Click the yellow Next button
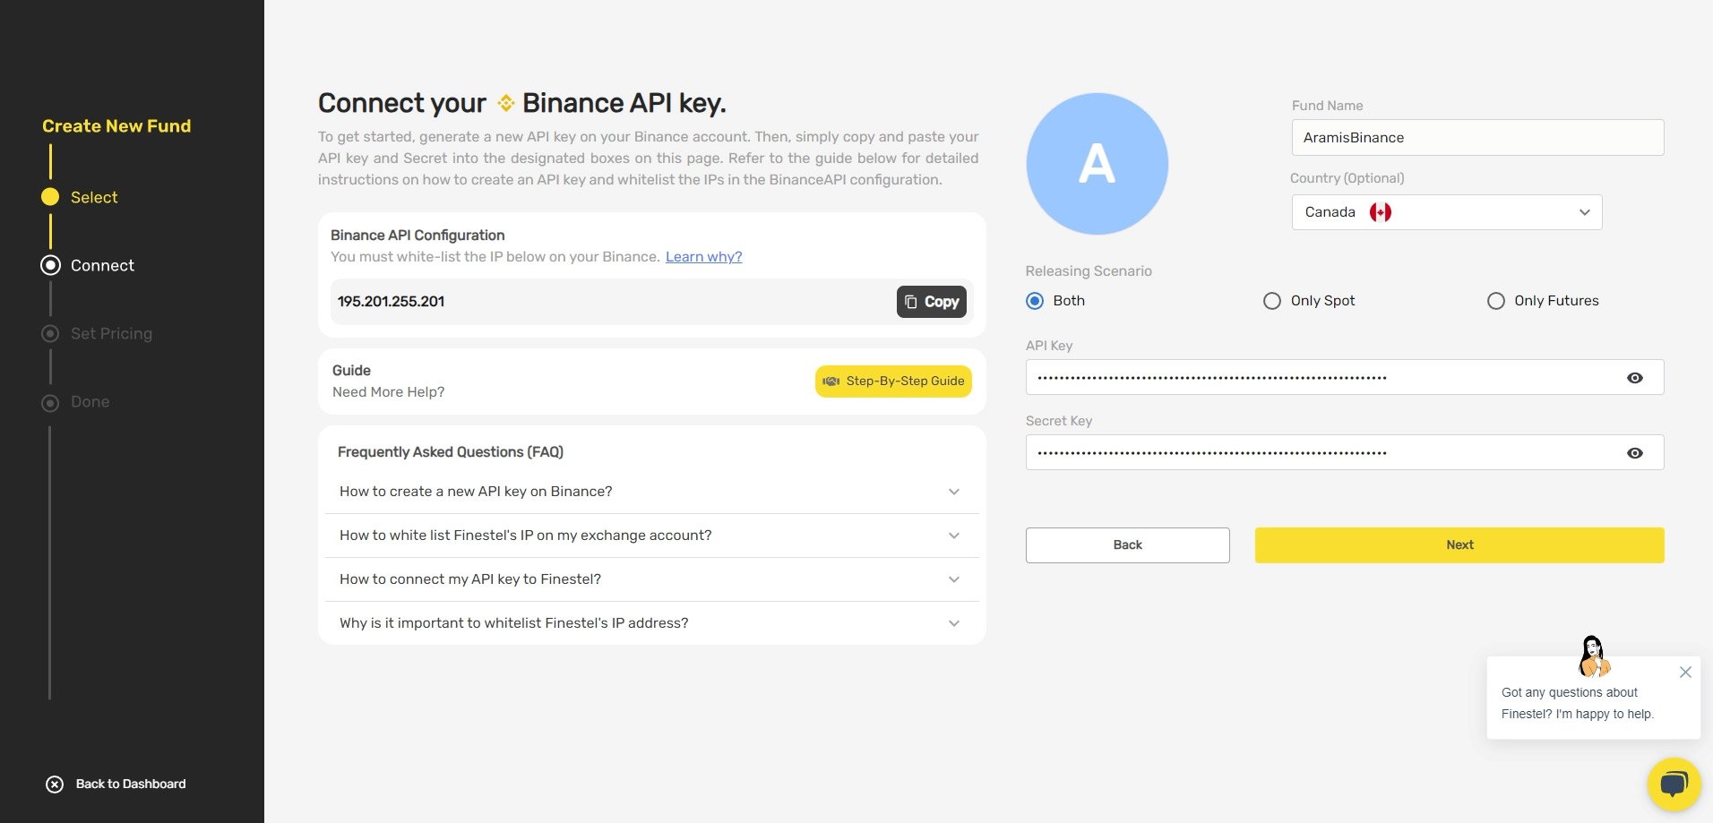Viewport: 1713px width, 823px height. tap(1459, 545)
